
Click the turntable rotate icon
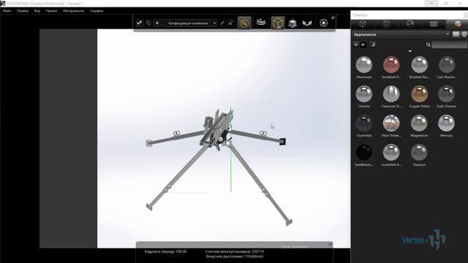pyautogui.click(x=261, y=23)
